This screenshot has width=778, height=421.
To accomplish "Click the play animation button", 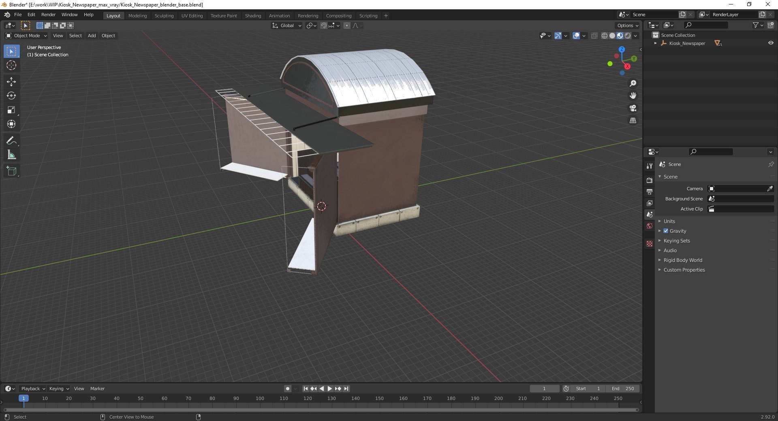I will coord(330,389).
